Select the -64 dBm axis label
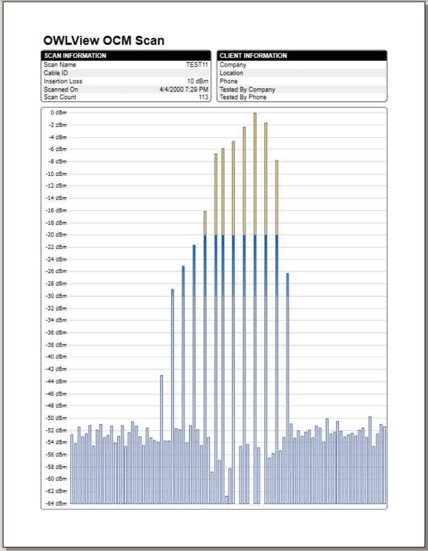The height and width of the screenshot is (551, 428). (x=57, y=503)
